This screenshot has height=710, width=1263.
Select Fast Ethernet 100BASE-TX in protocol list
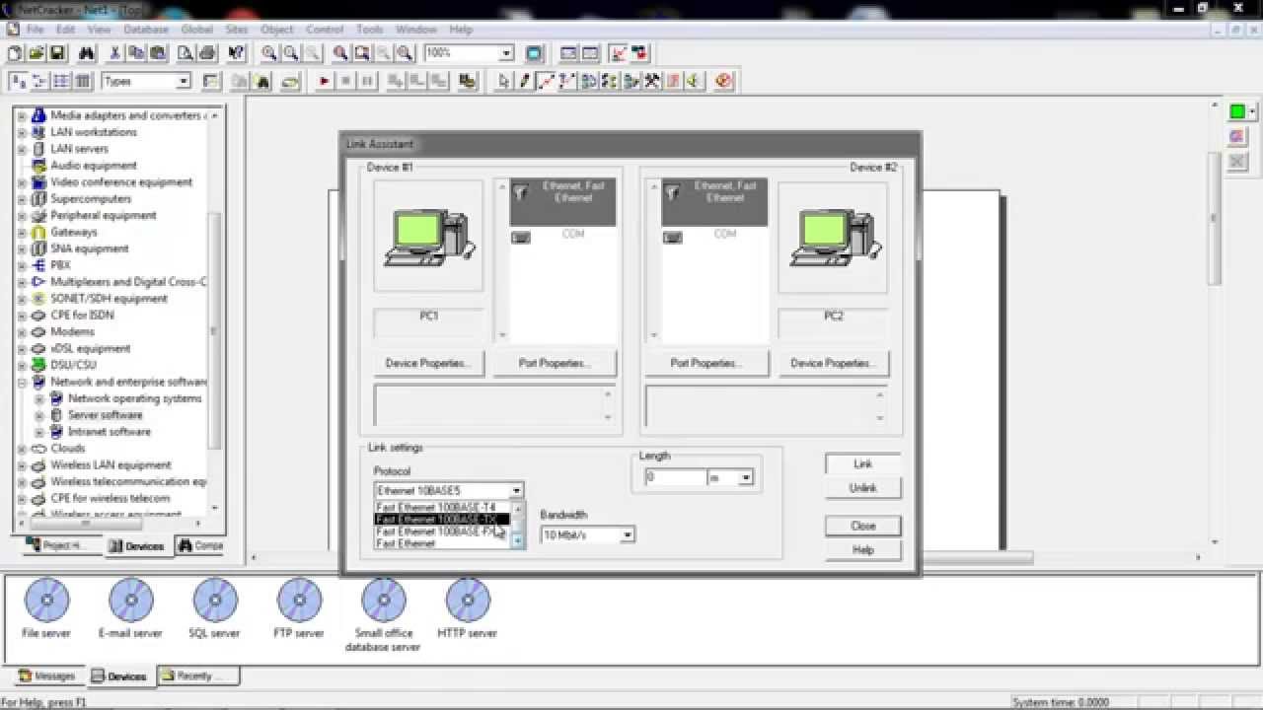click(x=442, y=519)
